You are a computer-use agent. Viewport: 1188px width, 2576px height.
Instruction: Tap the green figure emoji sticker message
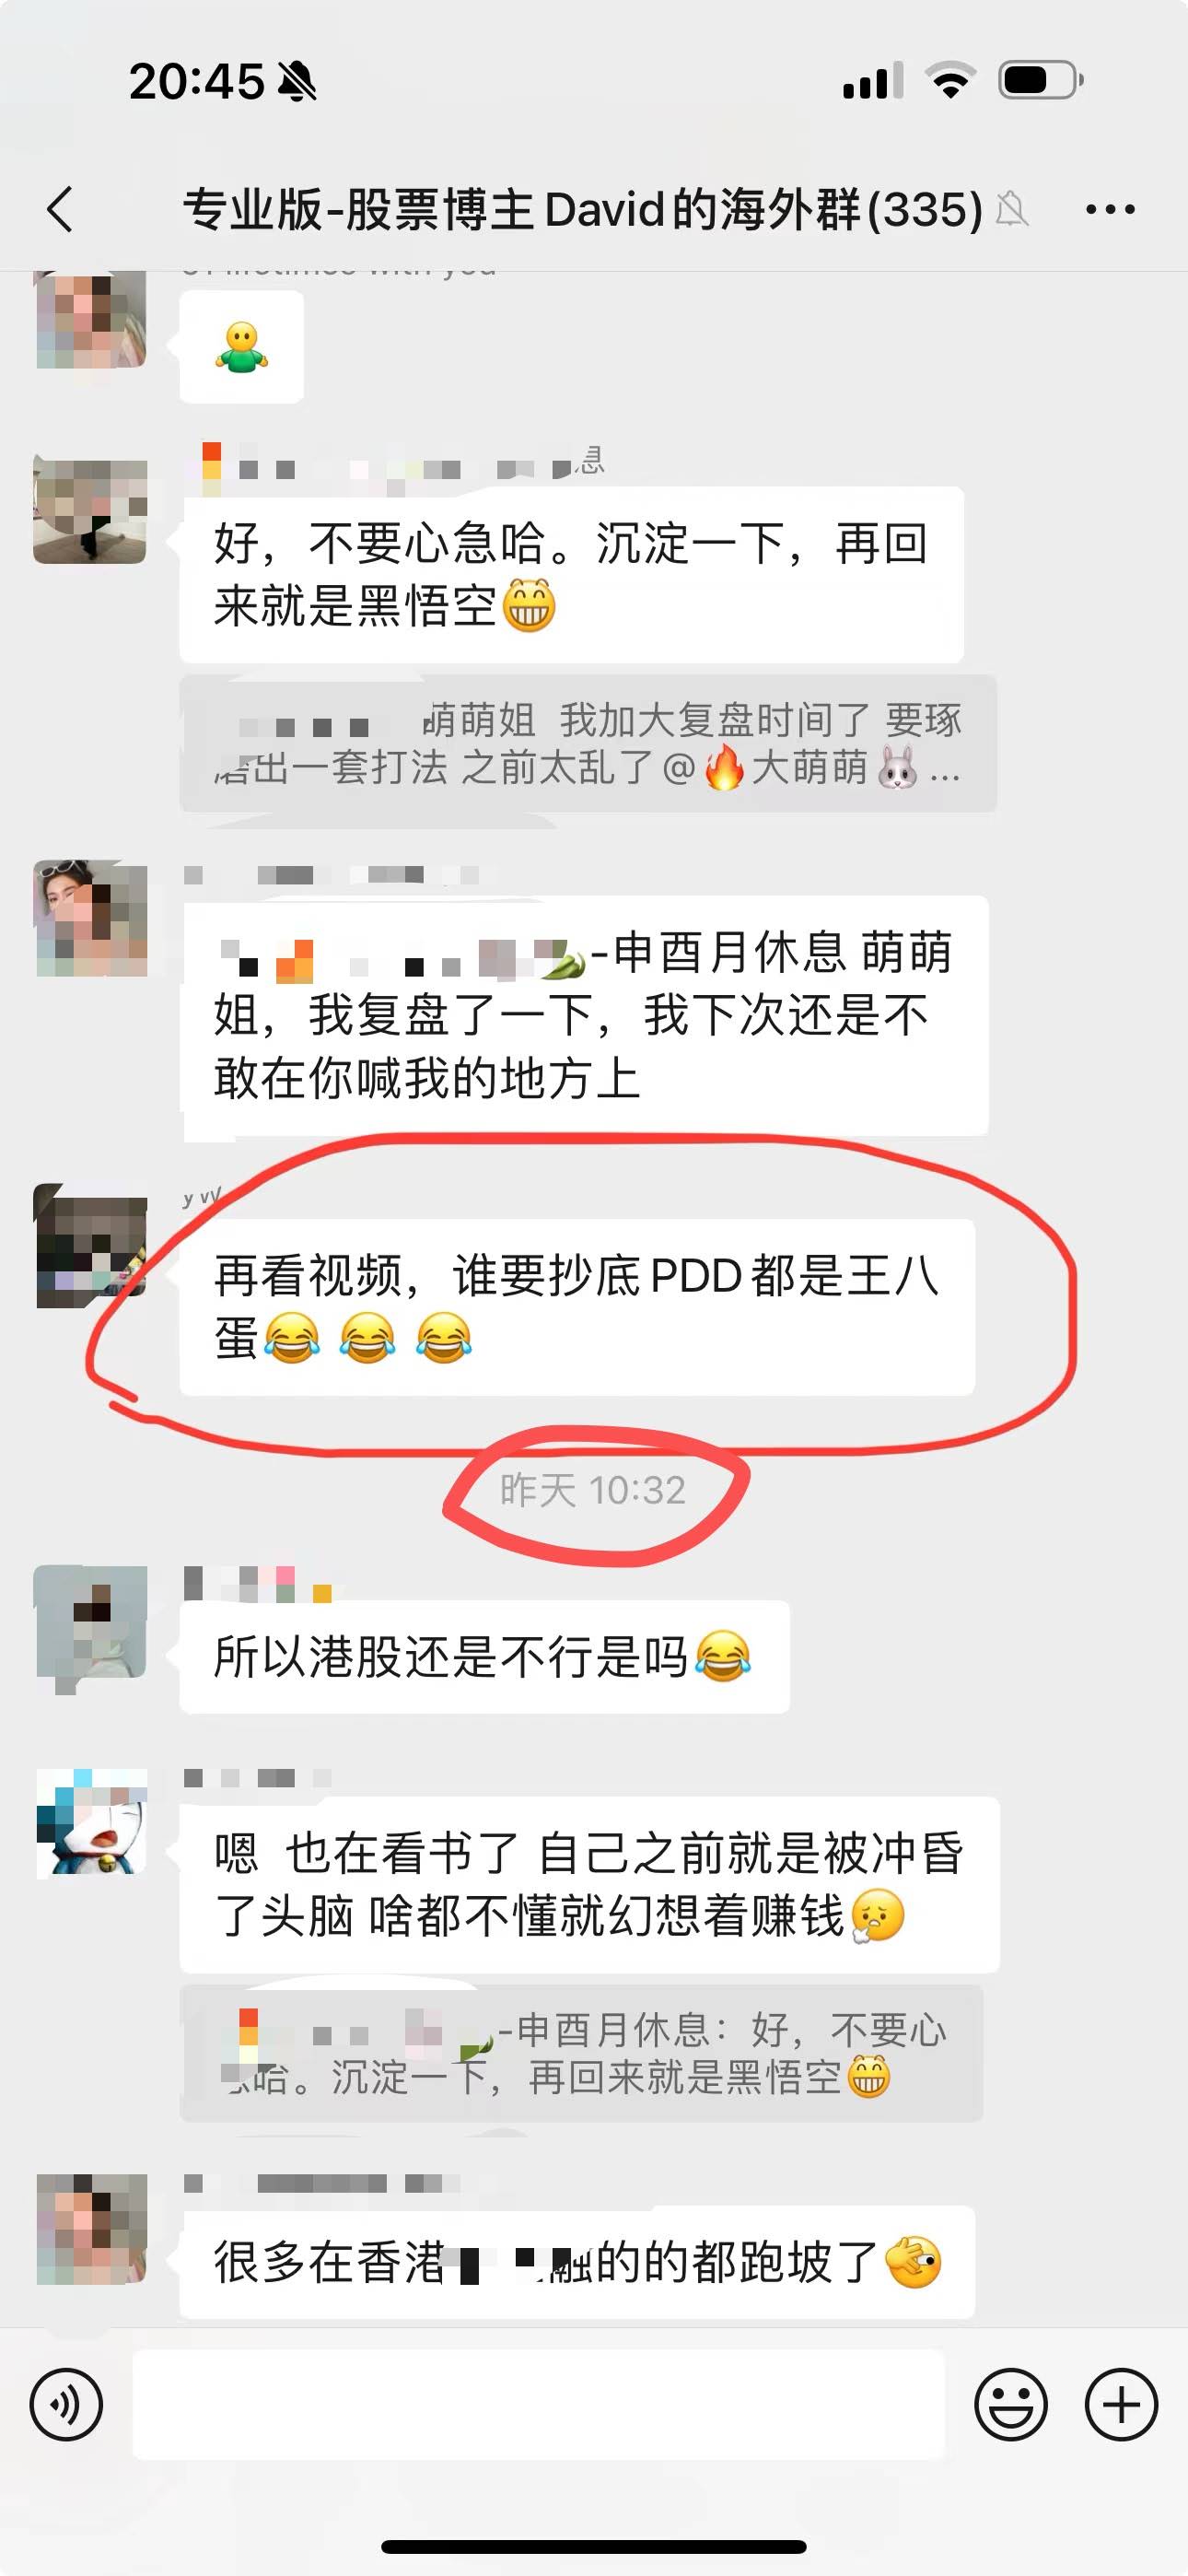(241, 347)
